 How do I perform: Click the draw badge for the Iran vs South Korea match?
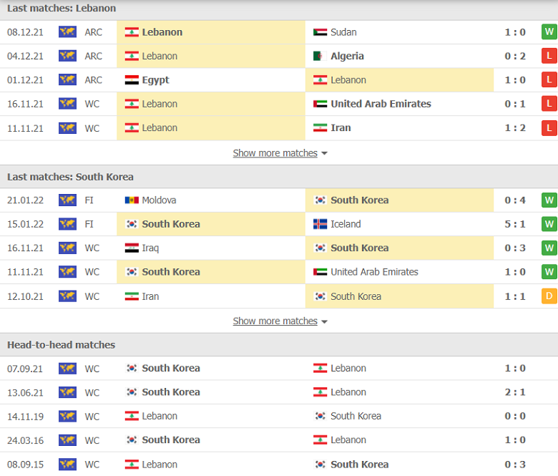[x=549, y=296]
